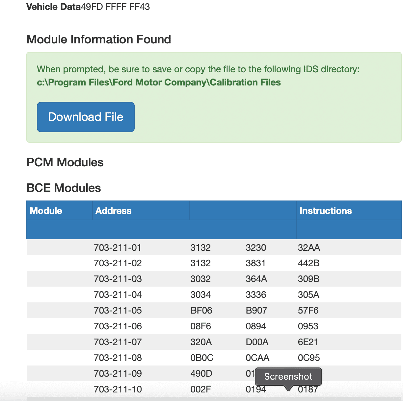Select the Instructions column header
This screenshot has width=403, height=401.
point(326,211)
